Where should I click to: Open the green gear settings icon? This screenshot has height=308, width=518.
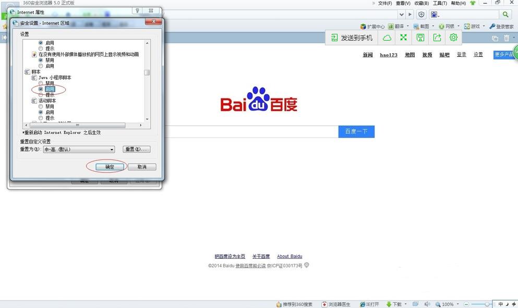[x=454, y=38]
